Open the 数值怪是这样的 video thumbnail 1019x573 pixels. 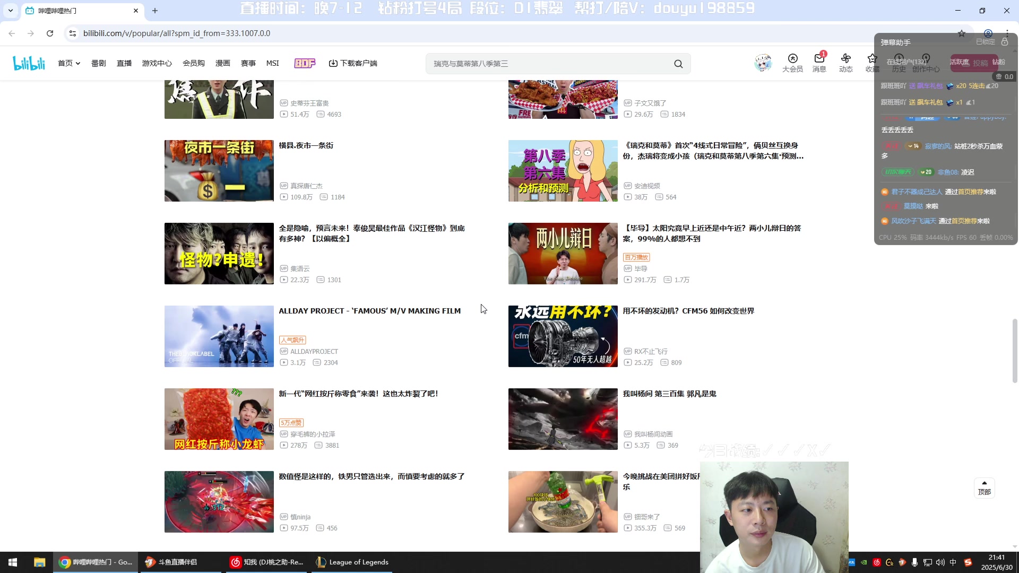pyautogui.click(x=219, y=502)
